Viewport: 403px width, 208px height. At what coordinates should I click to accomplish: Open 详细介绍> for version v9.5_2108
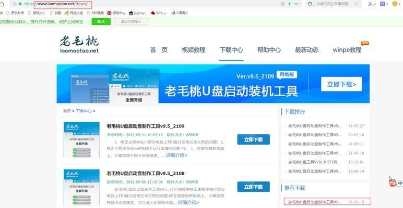pyautogui.click(x=188, y=203)
